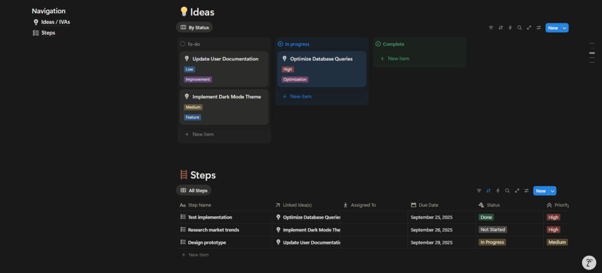Open the Optimize Database Queries card
Screen dimensions: 602x273
(x=321, y=59)
